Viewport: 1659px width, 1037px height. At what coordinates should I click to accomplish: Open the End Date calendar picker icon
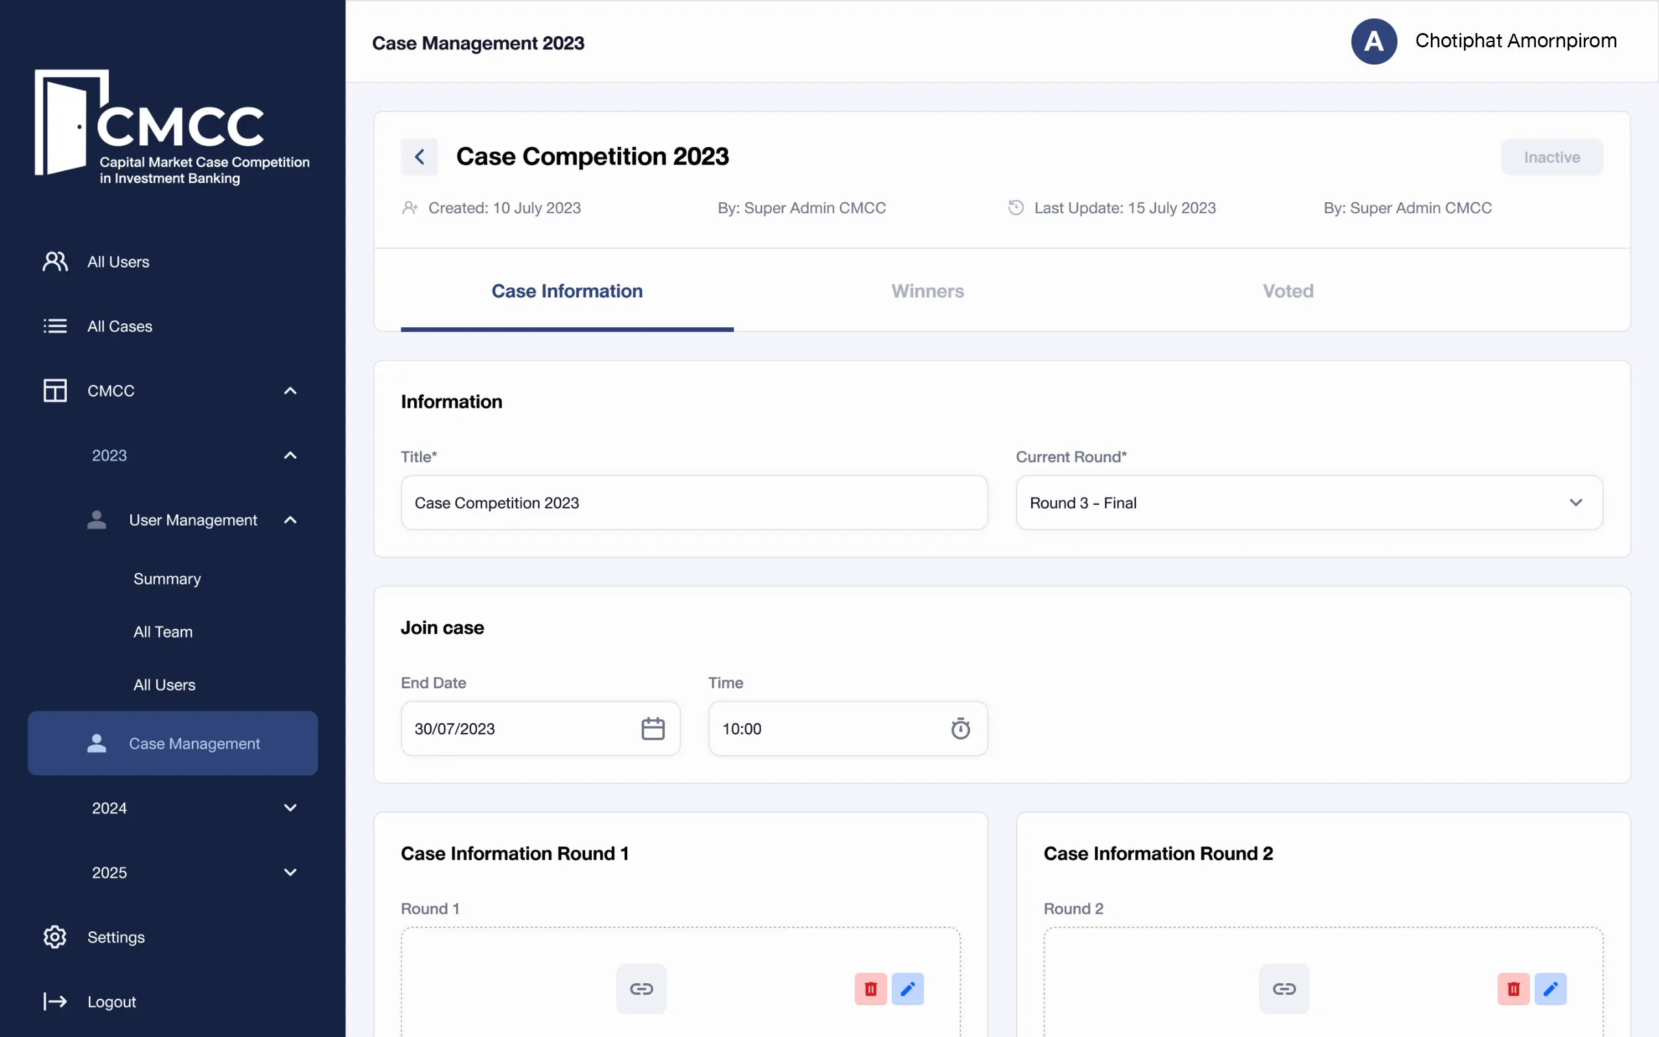(652, 728)
